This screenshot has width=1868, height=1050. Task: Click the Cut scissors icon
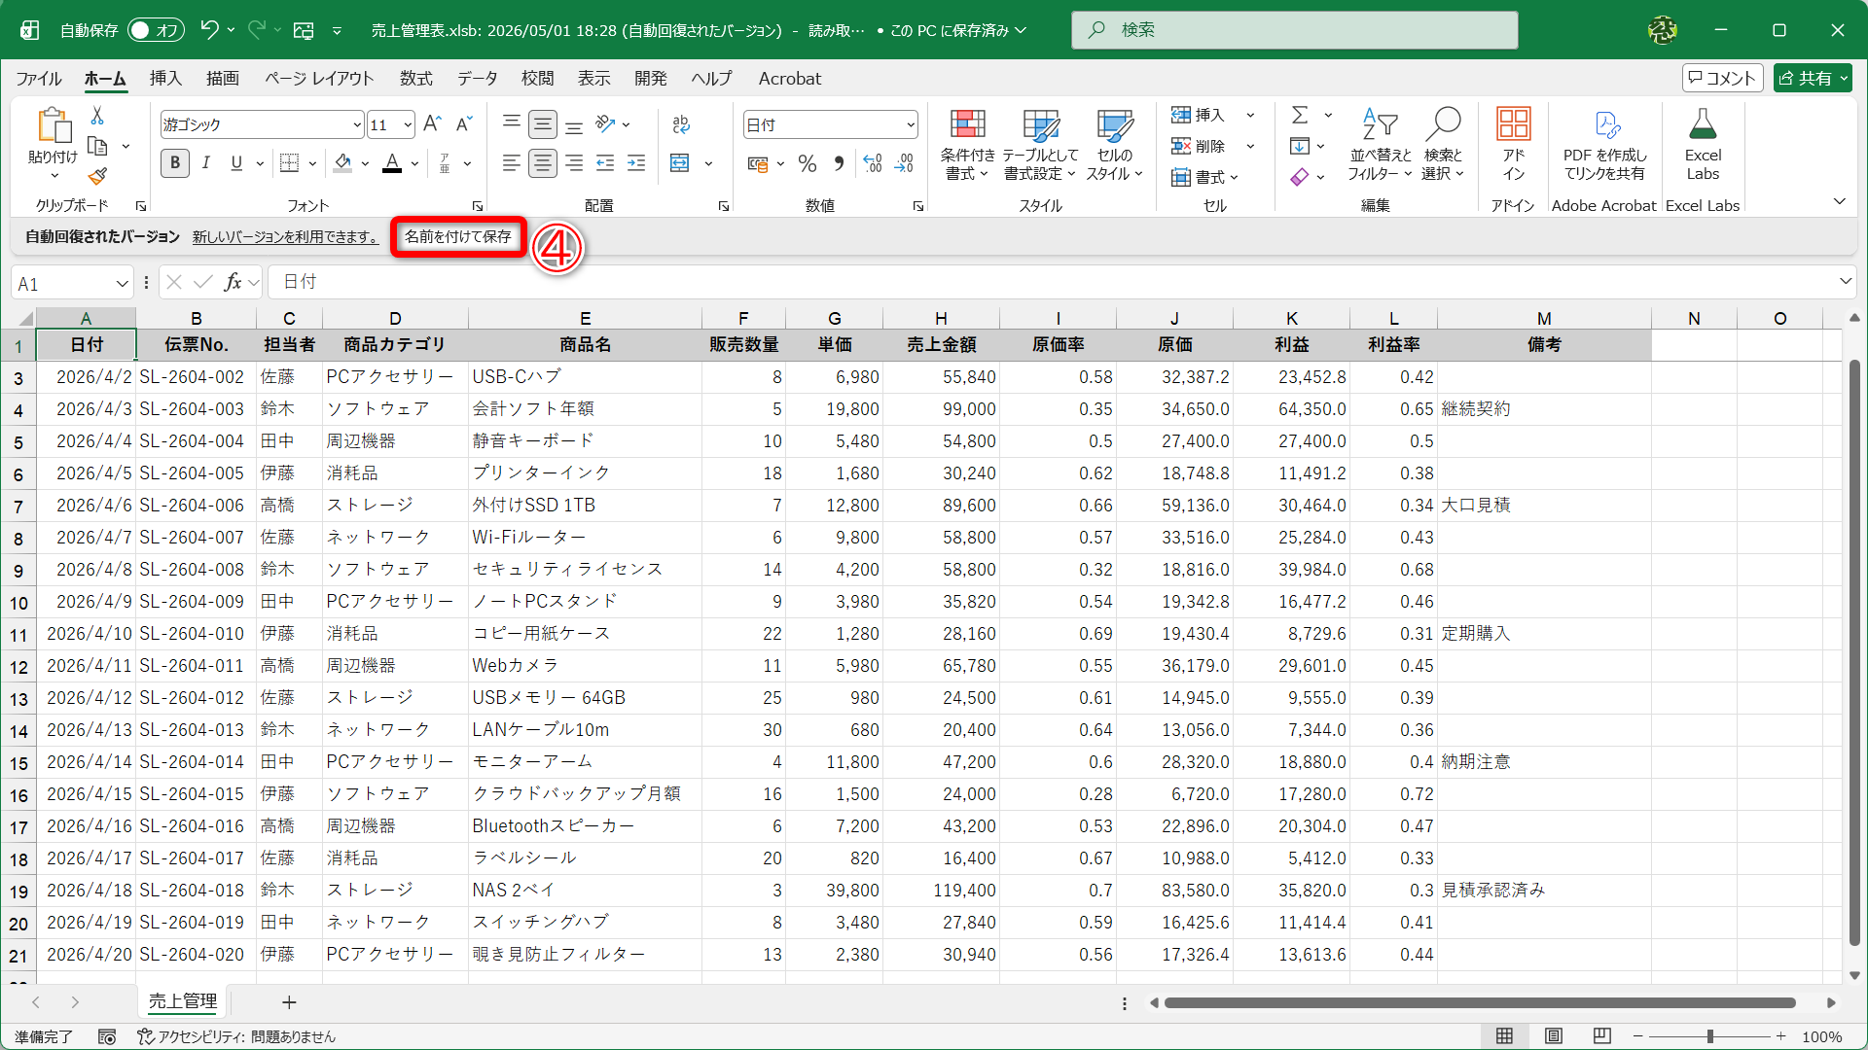[x=97, y=116]
